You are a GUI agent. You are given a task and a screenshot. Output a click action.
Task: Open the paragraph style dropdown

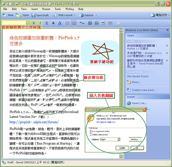point(28,23)
